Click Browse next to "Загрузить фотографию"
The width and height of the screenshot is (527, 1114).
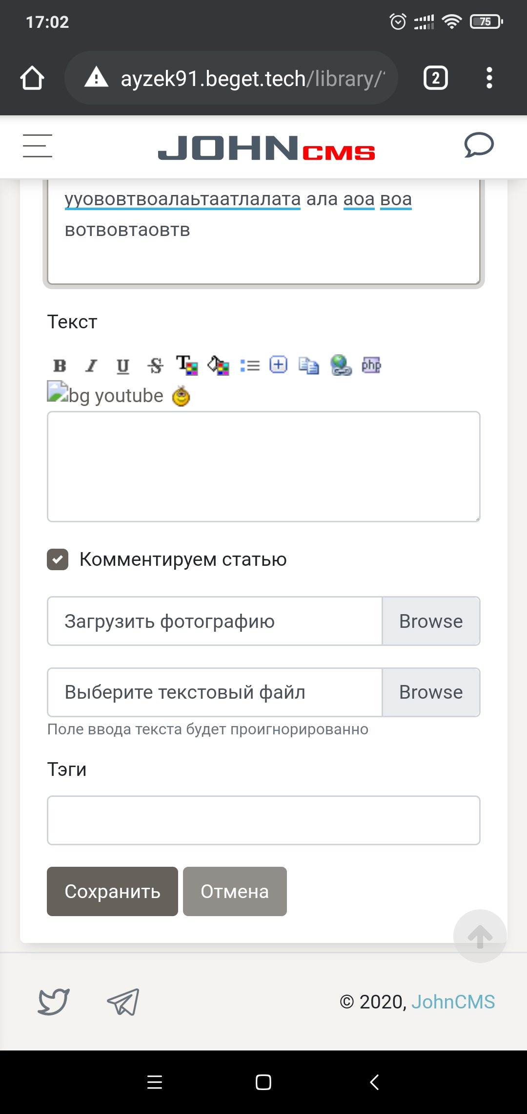point(431,621)
